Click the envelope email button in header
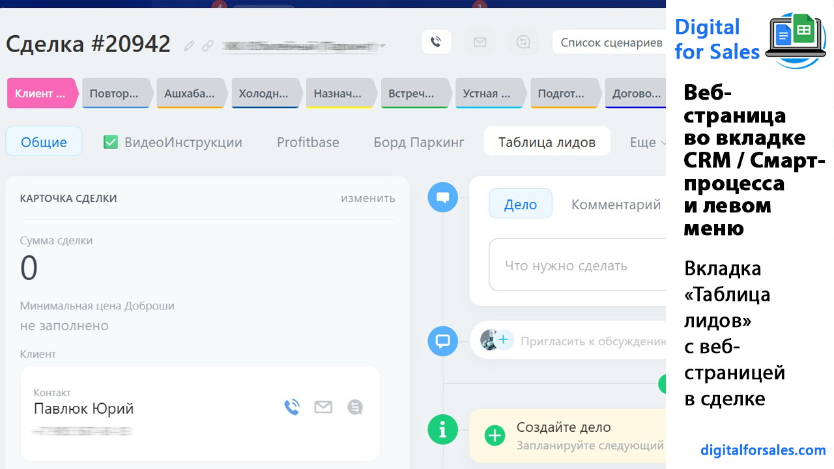834x469 pixels. coord(480,42)
